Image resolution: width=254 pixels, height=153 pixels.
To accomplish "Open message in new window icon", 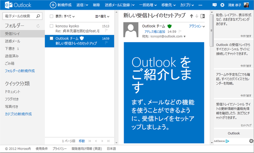I will coord(202,16).
